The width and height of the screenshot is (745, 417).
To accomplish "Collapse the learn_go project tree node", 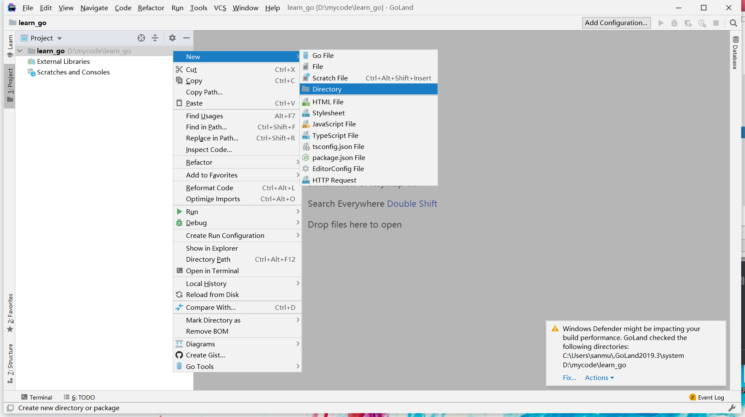I will (20, 51).
